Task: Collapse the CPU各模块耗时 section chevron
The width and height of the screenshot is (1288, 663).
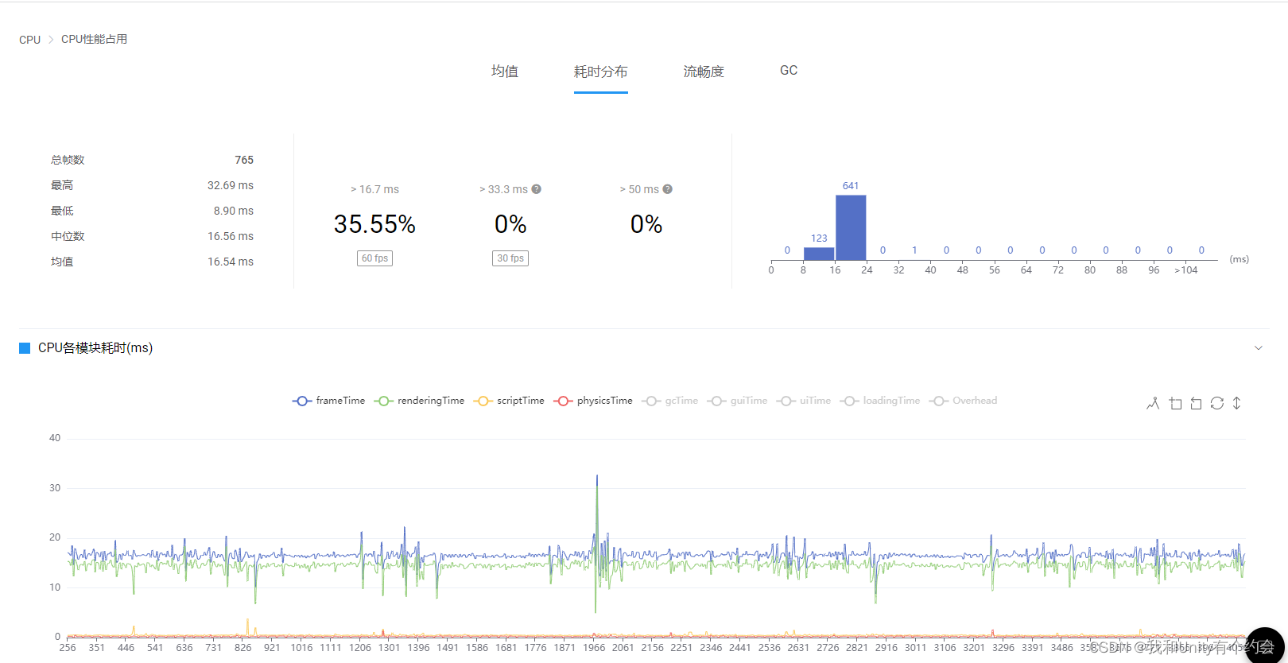Action: pos(1259,348)
